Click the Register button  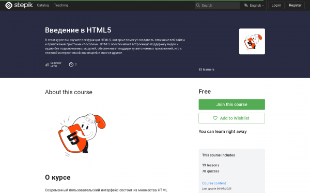295,5
